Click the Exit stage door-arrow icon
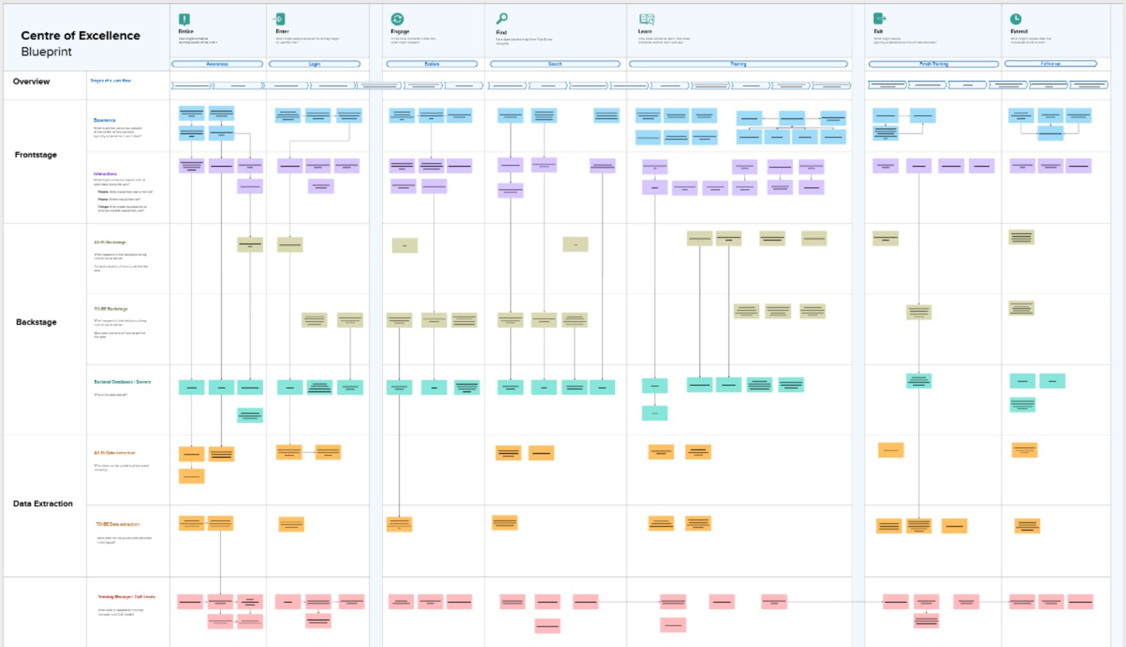The width and height of the screenshot is (1126, 647). [880, 19]
